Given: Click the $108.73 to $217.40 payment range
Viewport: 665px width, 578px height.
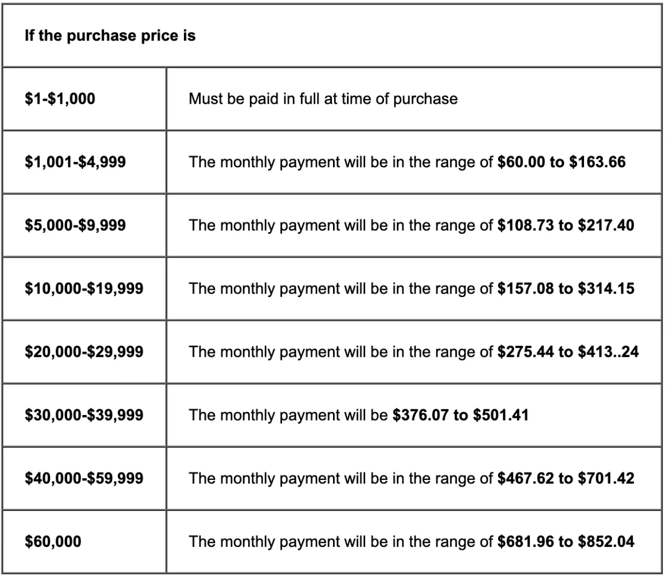Looking at the screenshot, I should (566, 226).
